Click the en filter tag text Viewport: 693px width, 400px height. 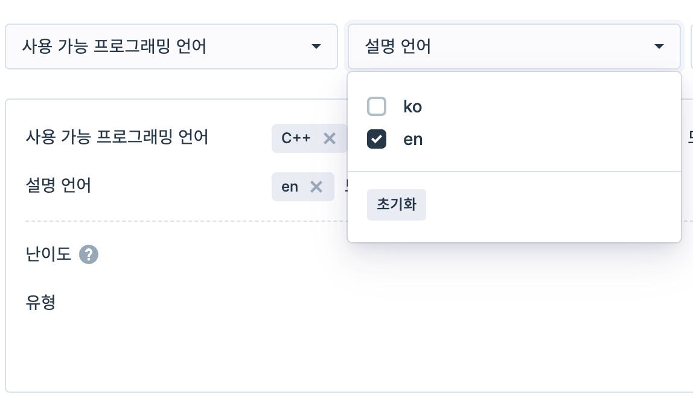coord(290,187)
